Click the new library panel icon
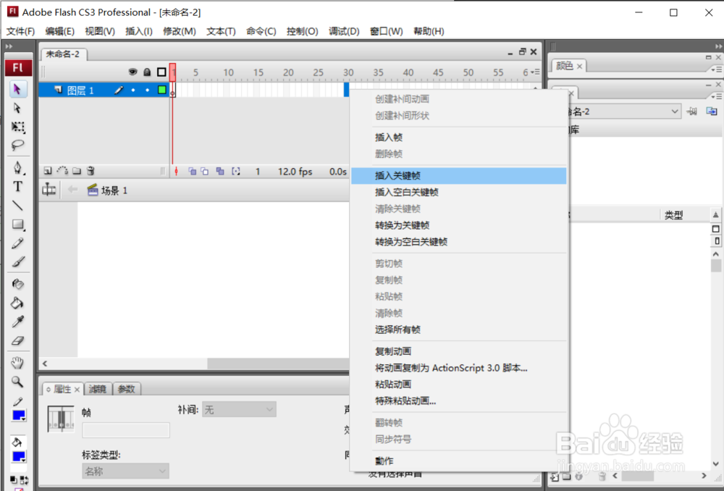The height and width of the screenshot is (491, 724). 712,112
